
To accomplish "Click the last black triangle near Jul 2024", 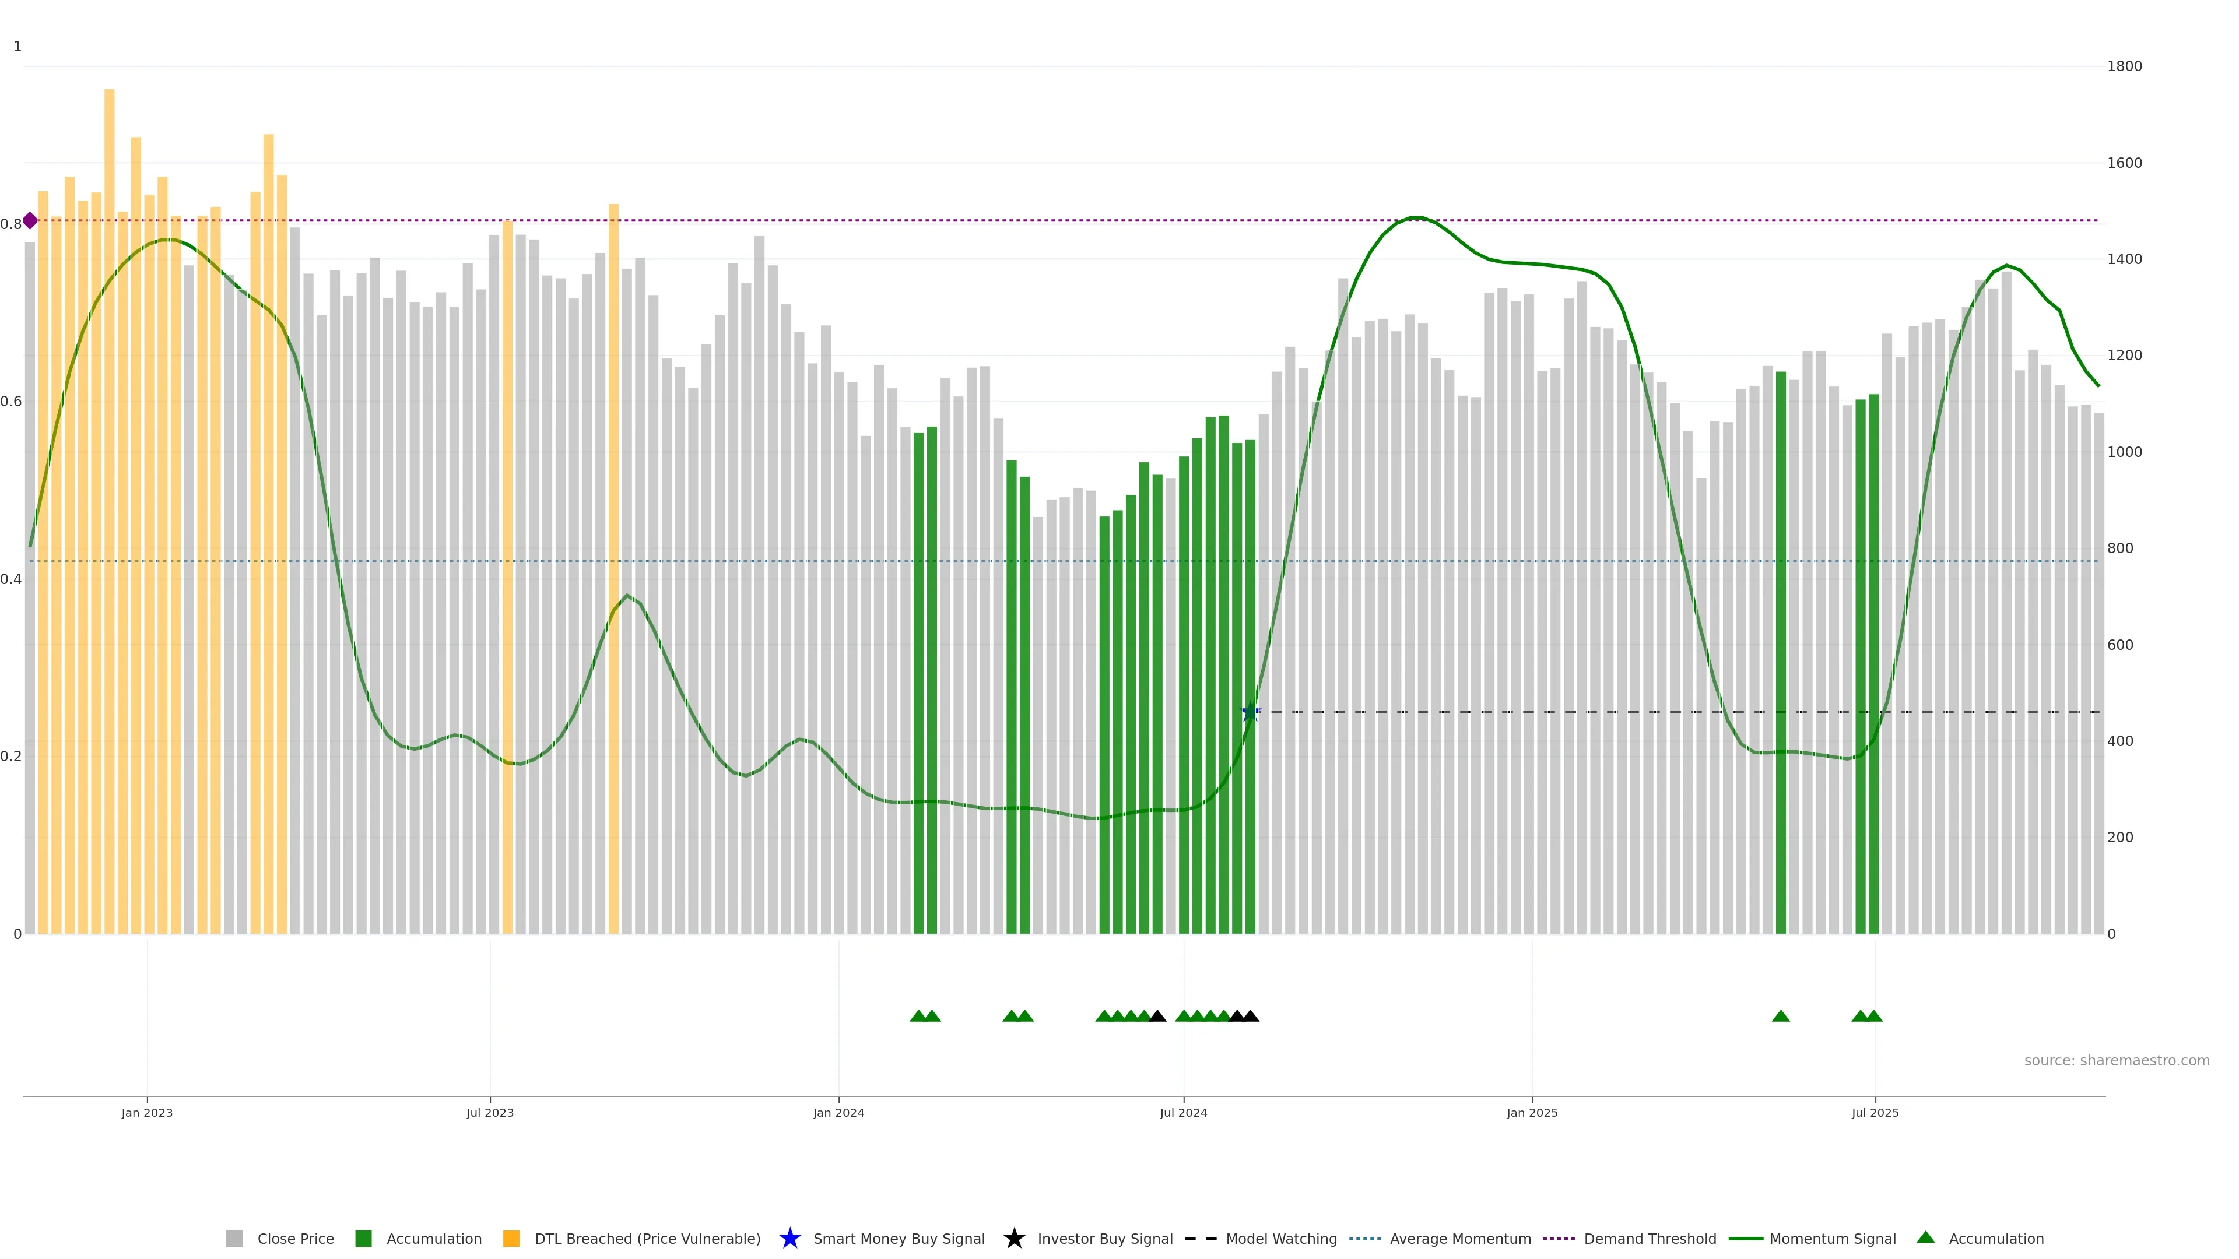I will [1250, 1016].
